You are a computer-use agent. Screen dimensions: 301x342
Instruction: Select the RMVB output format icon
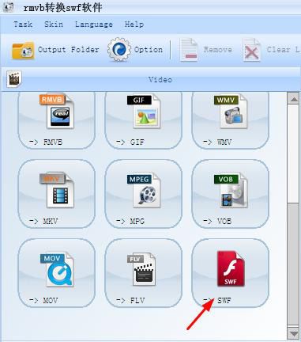point(57,112)
